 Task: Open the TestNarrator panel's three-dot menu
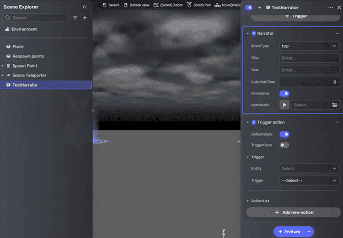330,7
